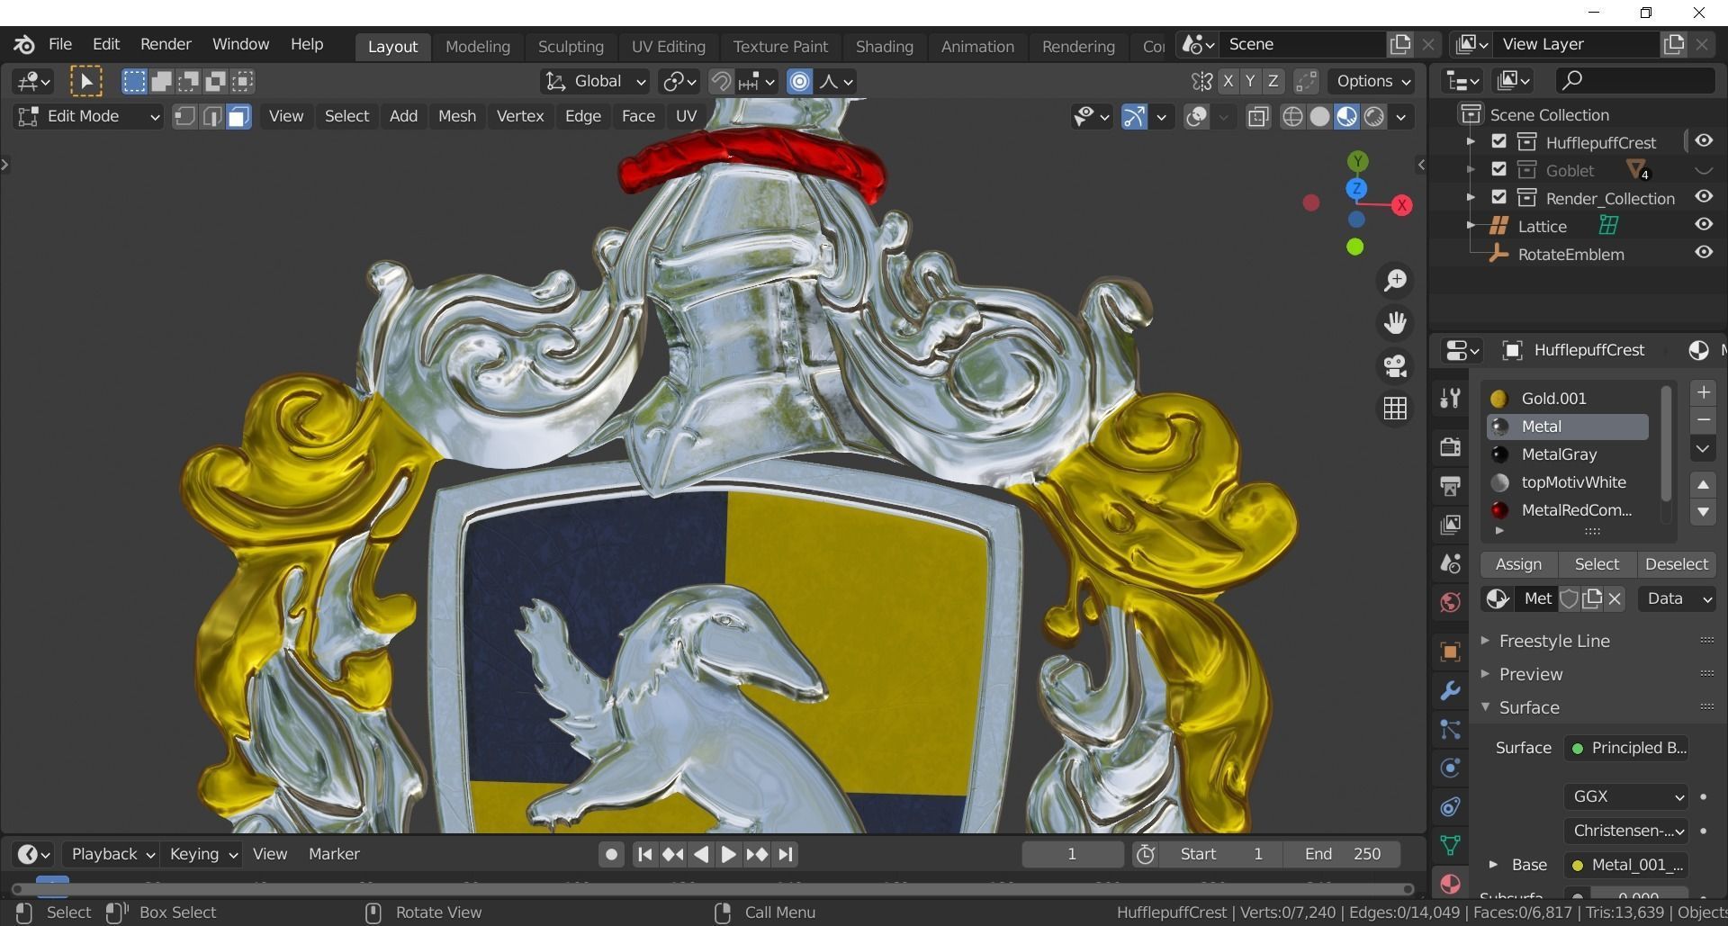Jump to the timeline end frame

(x=786, y=855)
